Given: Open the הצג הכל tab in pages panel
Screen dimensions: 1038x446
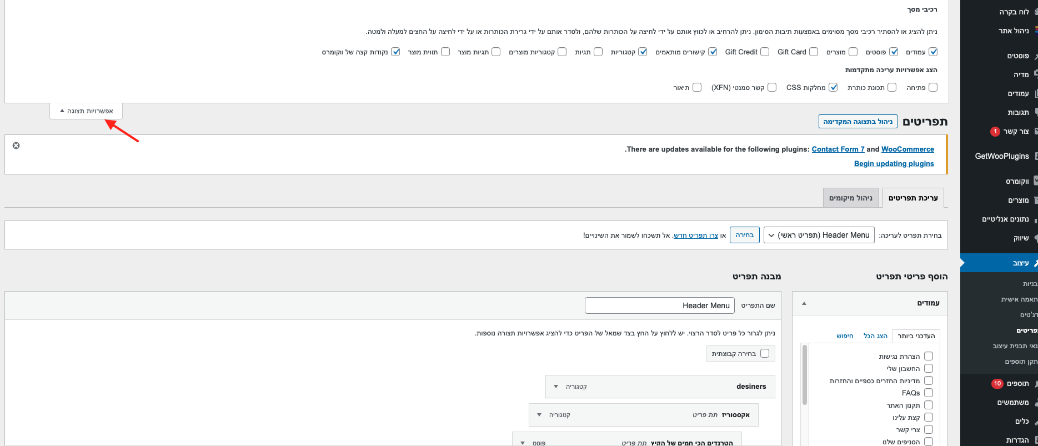Looking at the screenshot, I should (875, 336).
